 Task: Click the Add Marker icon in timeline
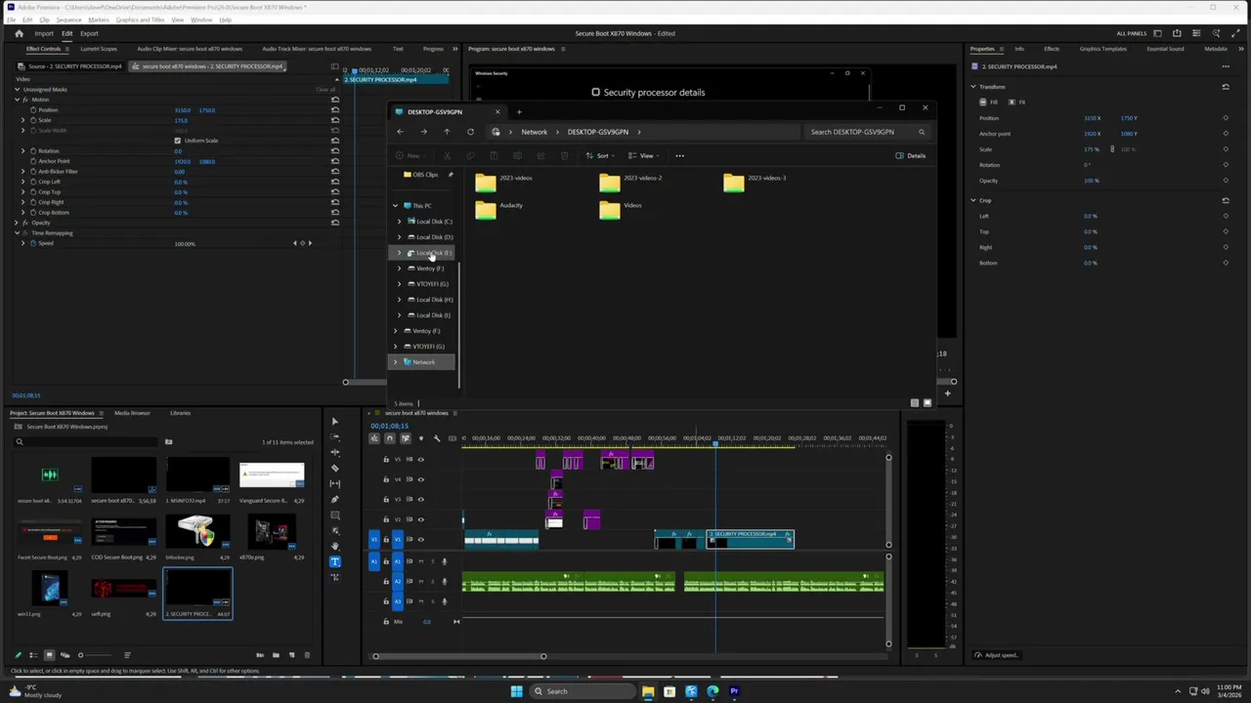click(x=421, y=438)
